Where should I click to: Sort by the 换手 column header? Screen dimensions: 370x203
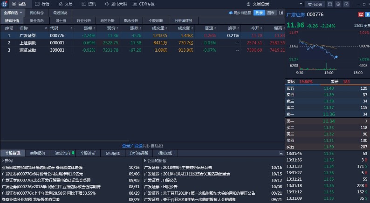click(232, 28)
